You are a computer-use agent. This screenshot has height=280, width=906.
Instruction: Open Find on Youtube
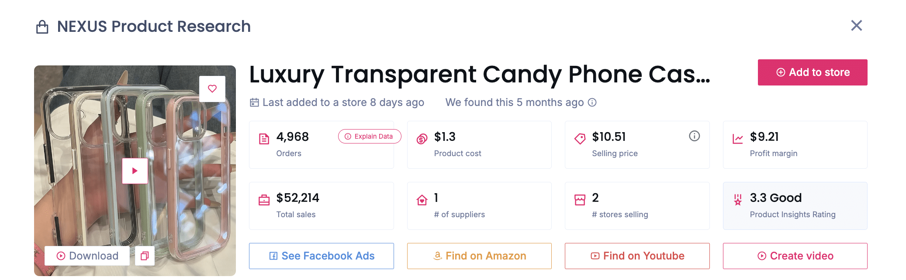point(637,256)
